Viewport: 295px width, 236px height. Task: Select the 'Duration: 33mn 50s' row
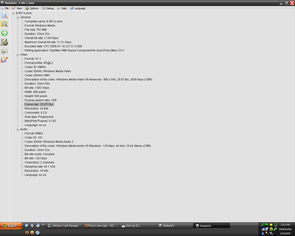pyautogui.click(x=37, y=84)
